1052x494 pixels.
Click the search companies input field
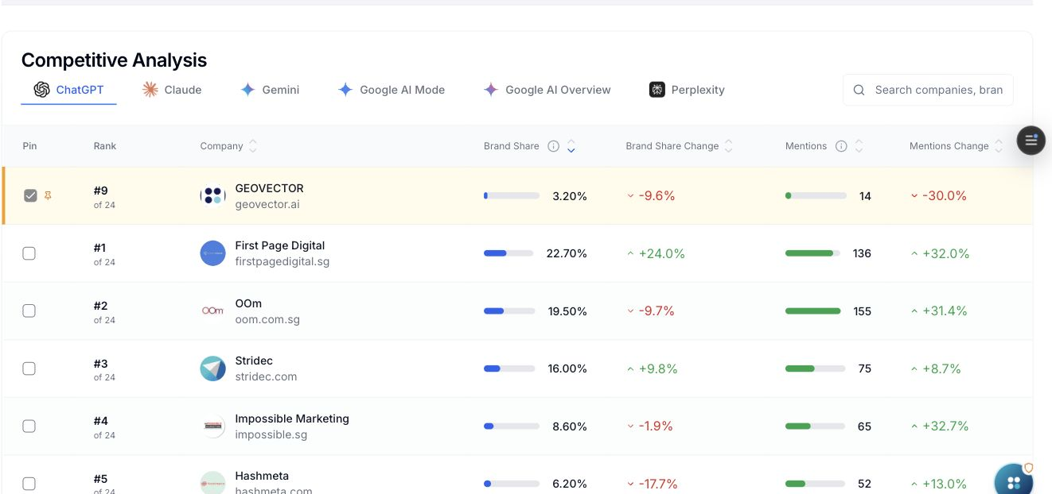pyautogui.click(x=928, y=90)
